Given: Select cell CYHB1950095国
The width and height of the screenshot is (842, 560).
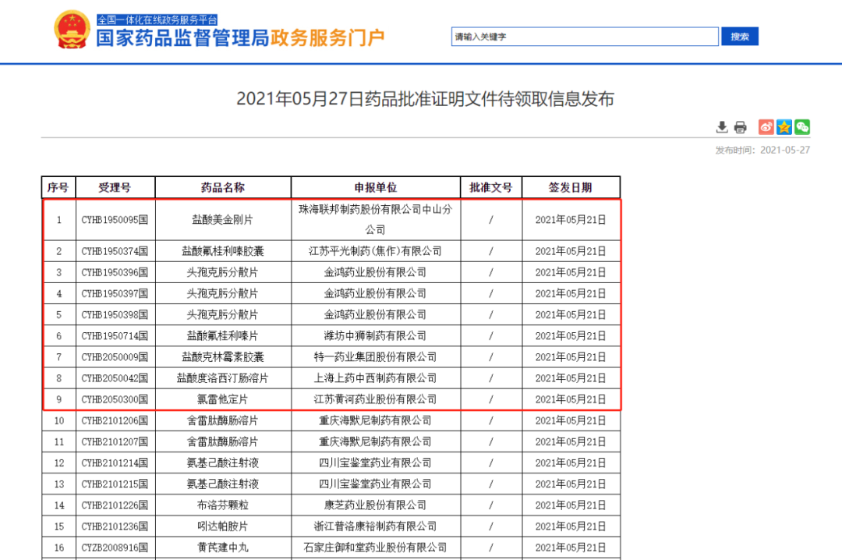Looking at the screenshot, I should [x=115, y=220].
